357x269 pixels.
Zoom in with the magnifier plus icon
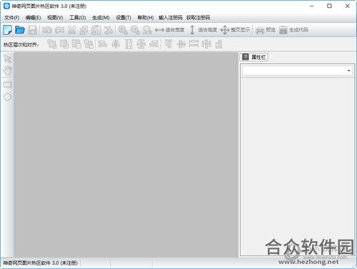point(123,30)
